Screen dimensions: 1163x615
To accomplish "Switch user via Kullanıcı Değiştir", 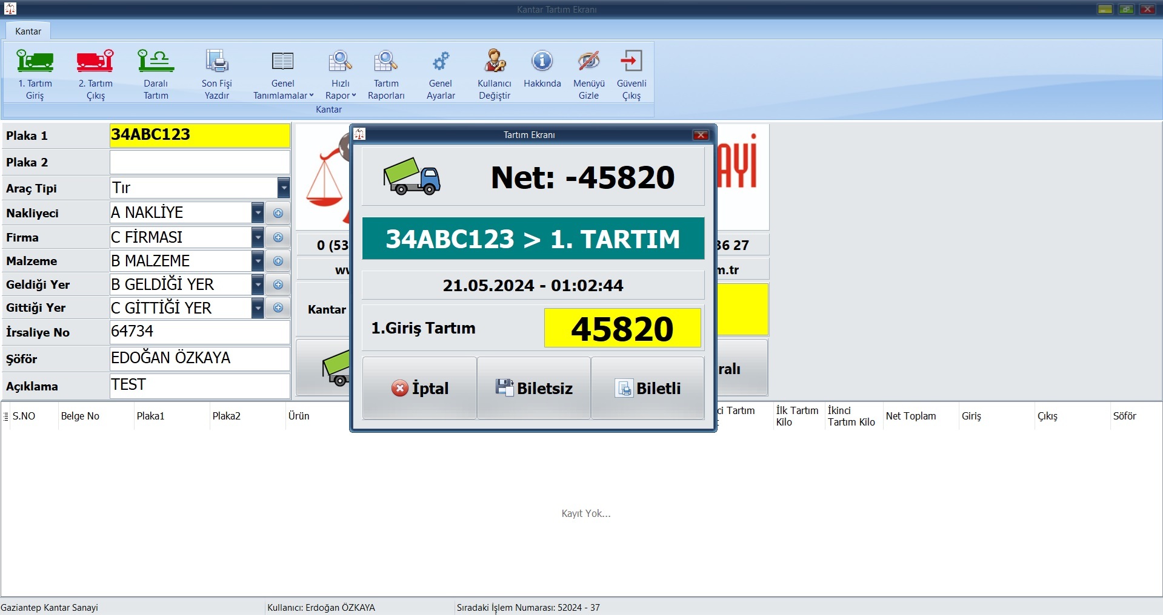I will pos(494,73).
